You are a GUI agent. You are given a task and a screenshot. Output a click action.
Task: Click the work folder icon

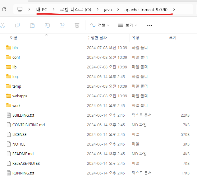[x=9, y=105]
